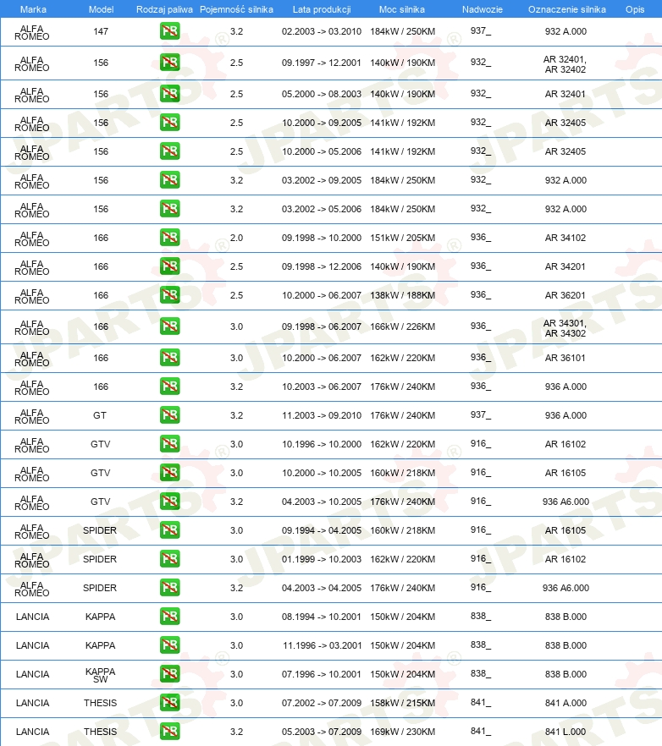The width and height of the screenshot is (662, 746).
Task: Click the date range 10.1996 -> 10.2000
Action: [x=322, y=444]
